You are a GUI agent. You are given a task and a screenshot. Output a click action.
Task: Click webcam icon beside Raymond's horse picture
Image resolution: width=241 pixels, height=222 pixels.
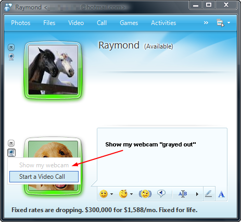pyautogui.click(x=11, y=57)
